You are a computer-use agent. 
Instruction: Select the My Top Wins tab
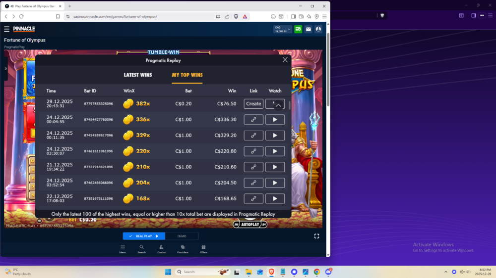point(187,75)
